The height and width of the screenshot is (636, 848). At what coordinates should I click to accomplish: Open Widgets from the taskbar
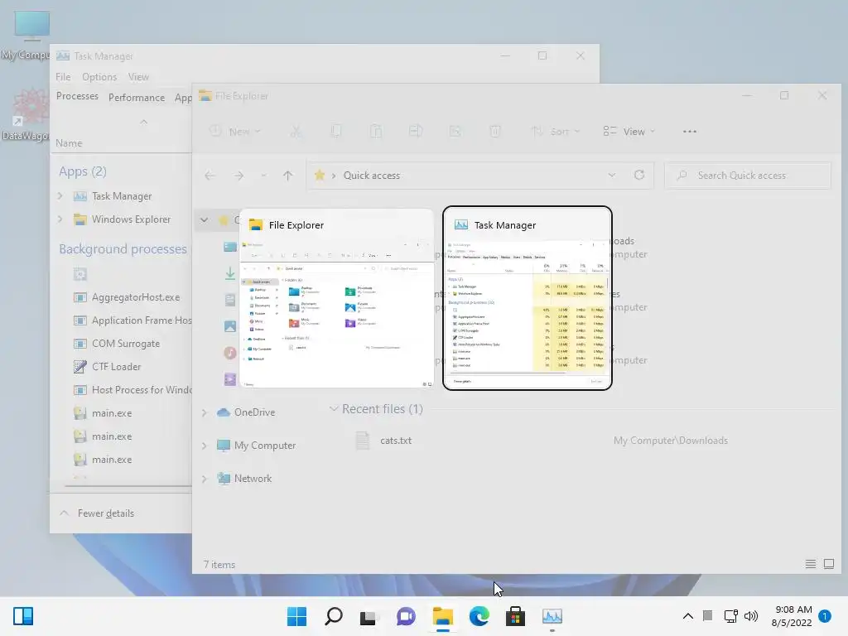[23, 616]
